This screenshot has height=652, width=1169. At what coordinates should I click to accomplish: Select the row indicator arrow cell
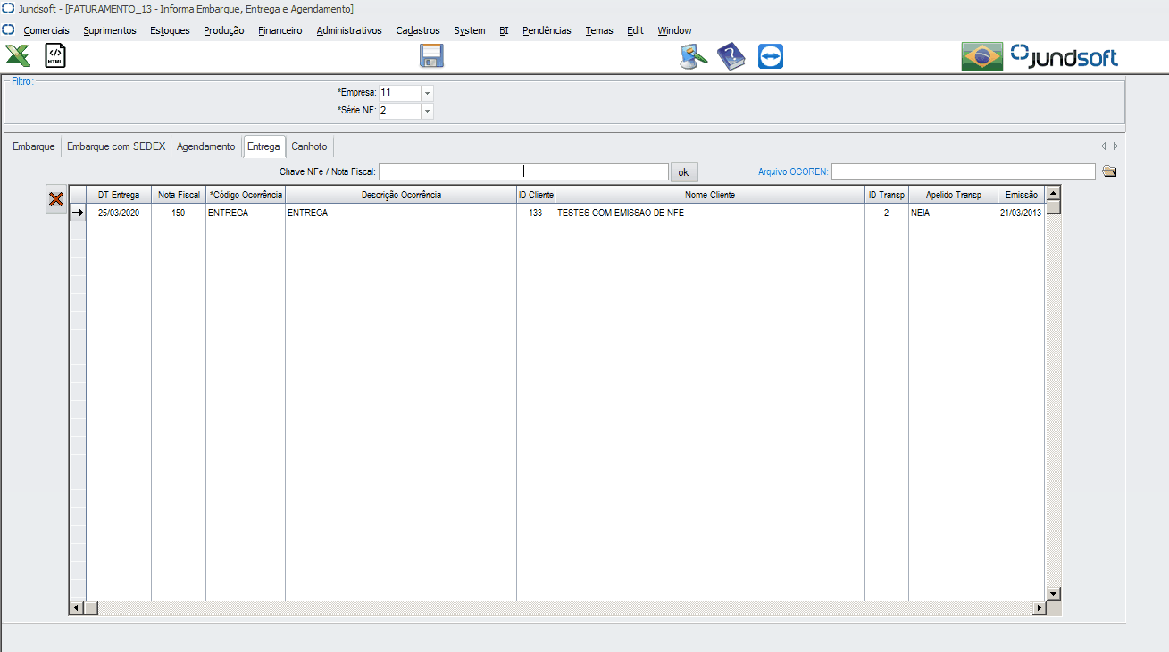pos(78,213)
